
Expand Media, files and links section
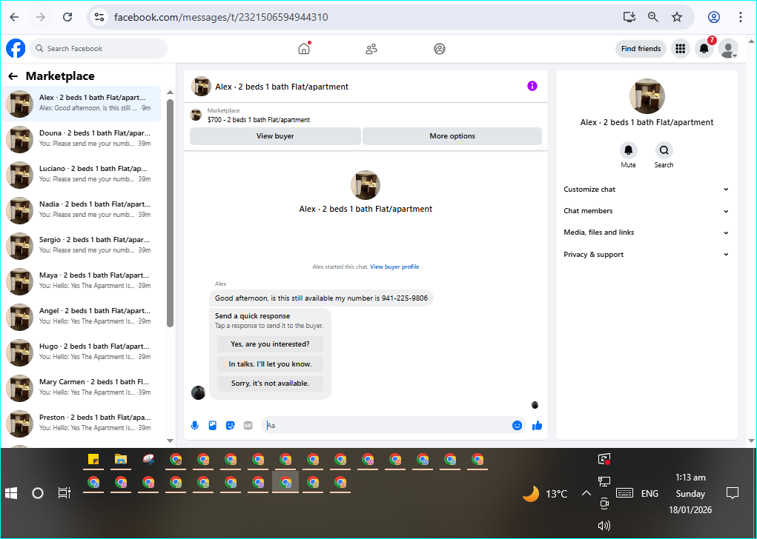point(647,232)
